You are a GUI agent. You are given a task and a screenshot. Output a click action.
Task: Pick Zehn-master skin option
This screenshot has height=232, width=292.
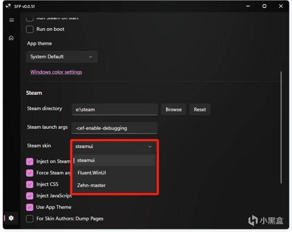click(114, 185)
